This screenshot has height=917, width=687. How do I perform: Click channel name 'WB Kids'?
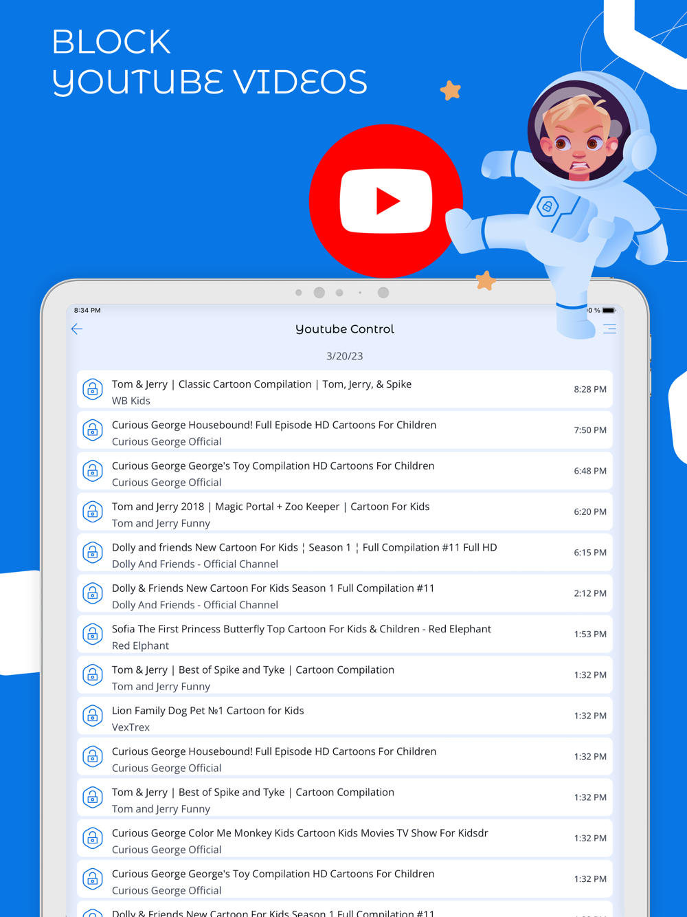131,401
